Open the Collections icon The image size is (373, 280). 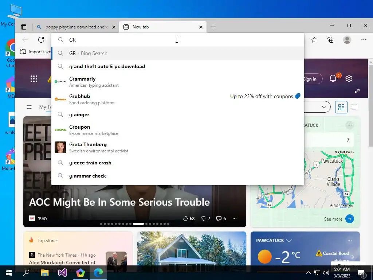point(330,40)
